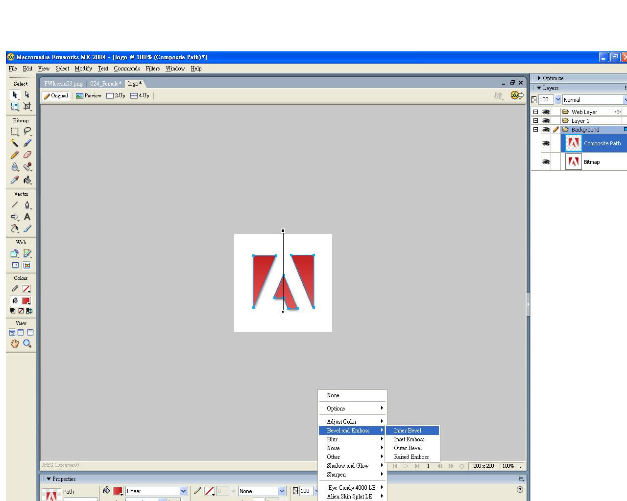Collapse the Layers panel
The width and height of the screenshot is (627, 501).
(x=539, y=88)
